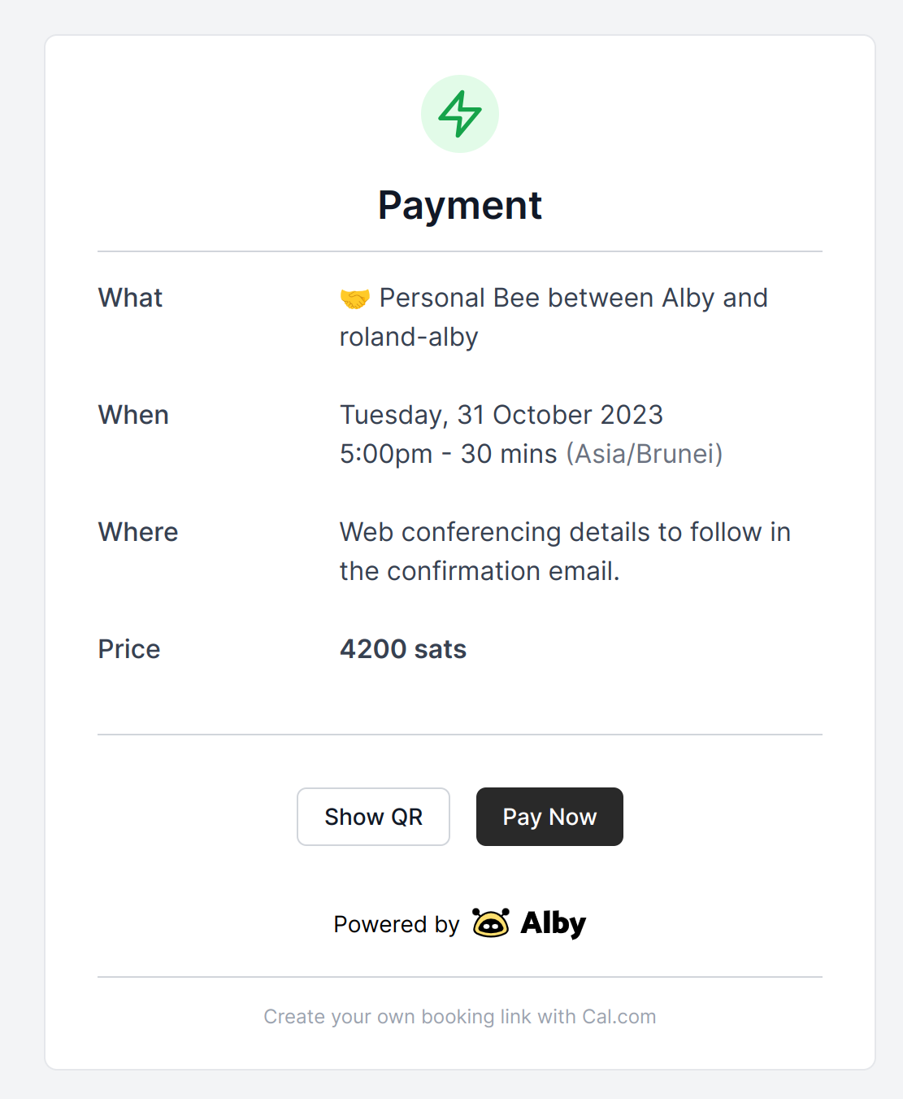Viewport: 903px width, 1099px height.
Task: Click the When label
Action: click(x=133, y=415)
